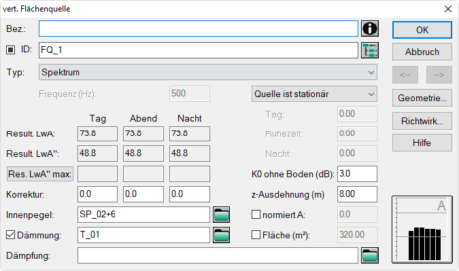
Task: Cancel with the Abbruch button
Action: (422, 52)
